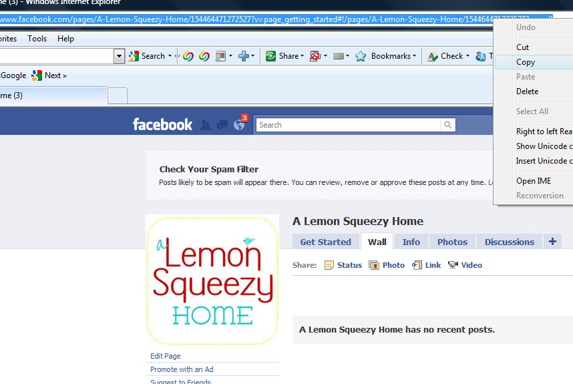This screenshot has height=384, width=573.
Task: Open Facebook notifications globe icon
Action: pyautogui.click(x=239, y=125)
